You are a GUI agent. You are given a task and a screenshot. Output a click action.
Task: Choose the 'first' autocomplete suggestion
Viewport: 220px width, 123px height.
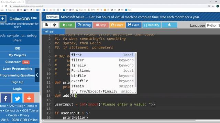[x=102, y=55]
